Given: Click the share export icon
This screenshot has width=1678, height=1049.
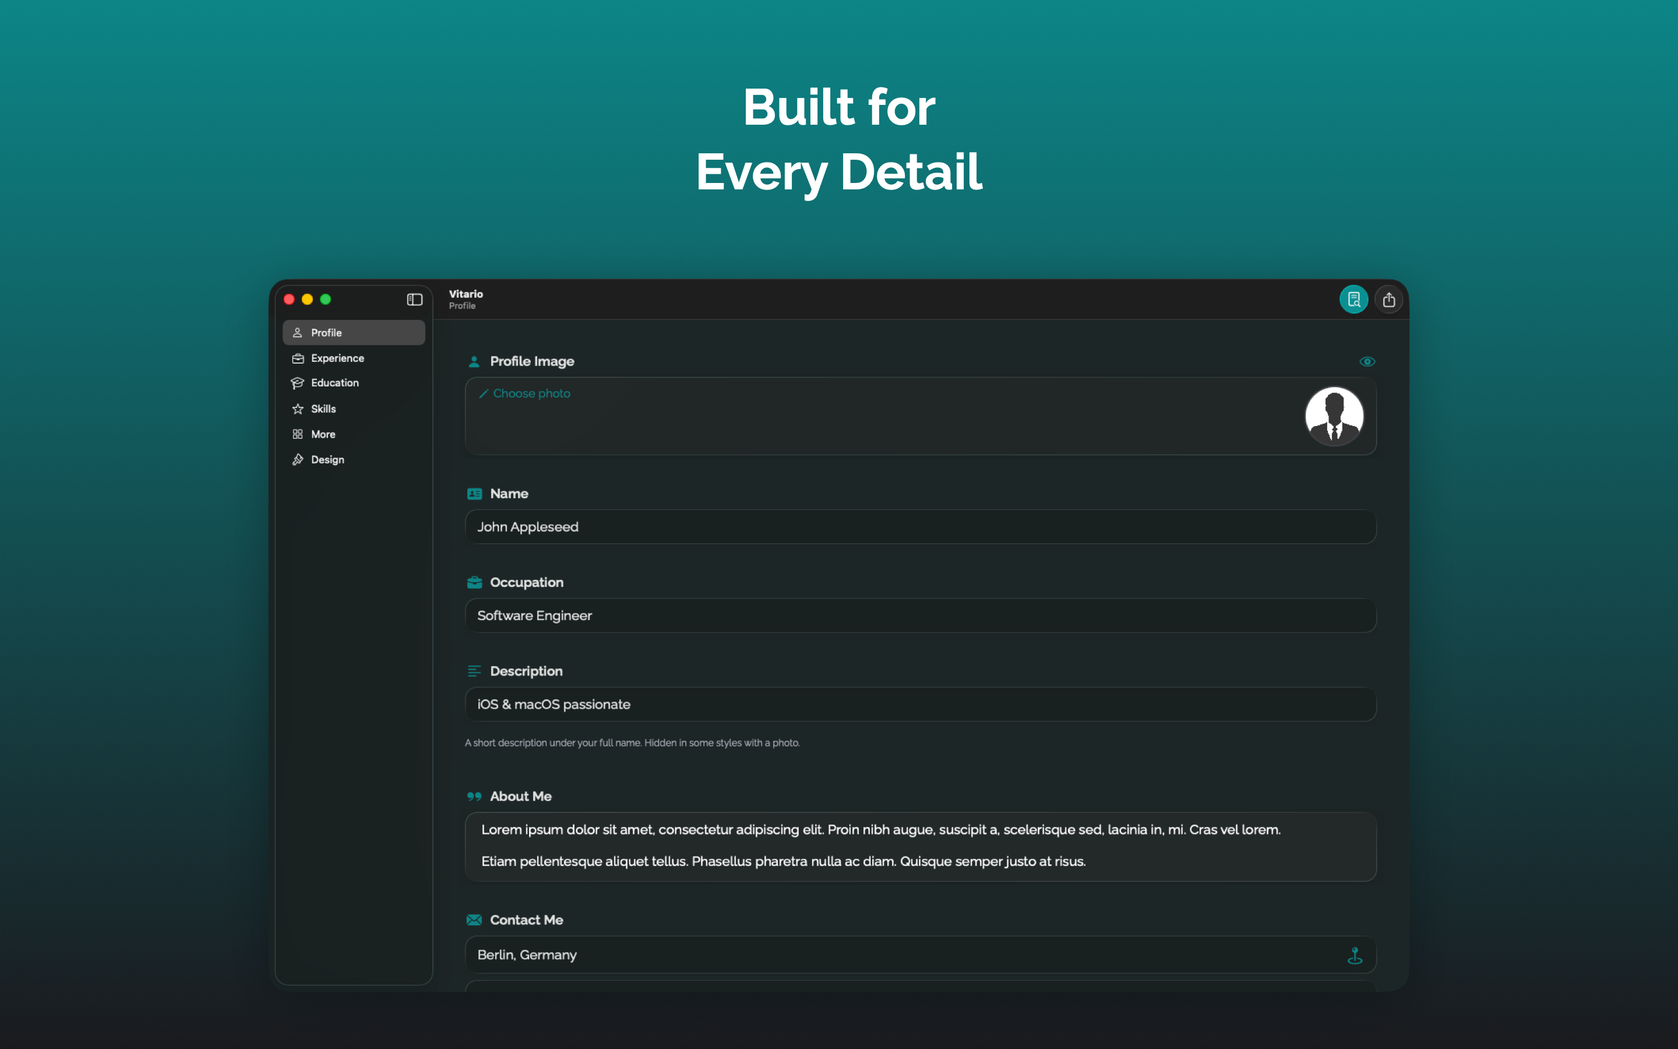Looking at the screenshot, I should coord(1388,299).
